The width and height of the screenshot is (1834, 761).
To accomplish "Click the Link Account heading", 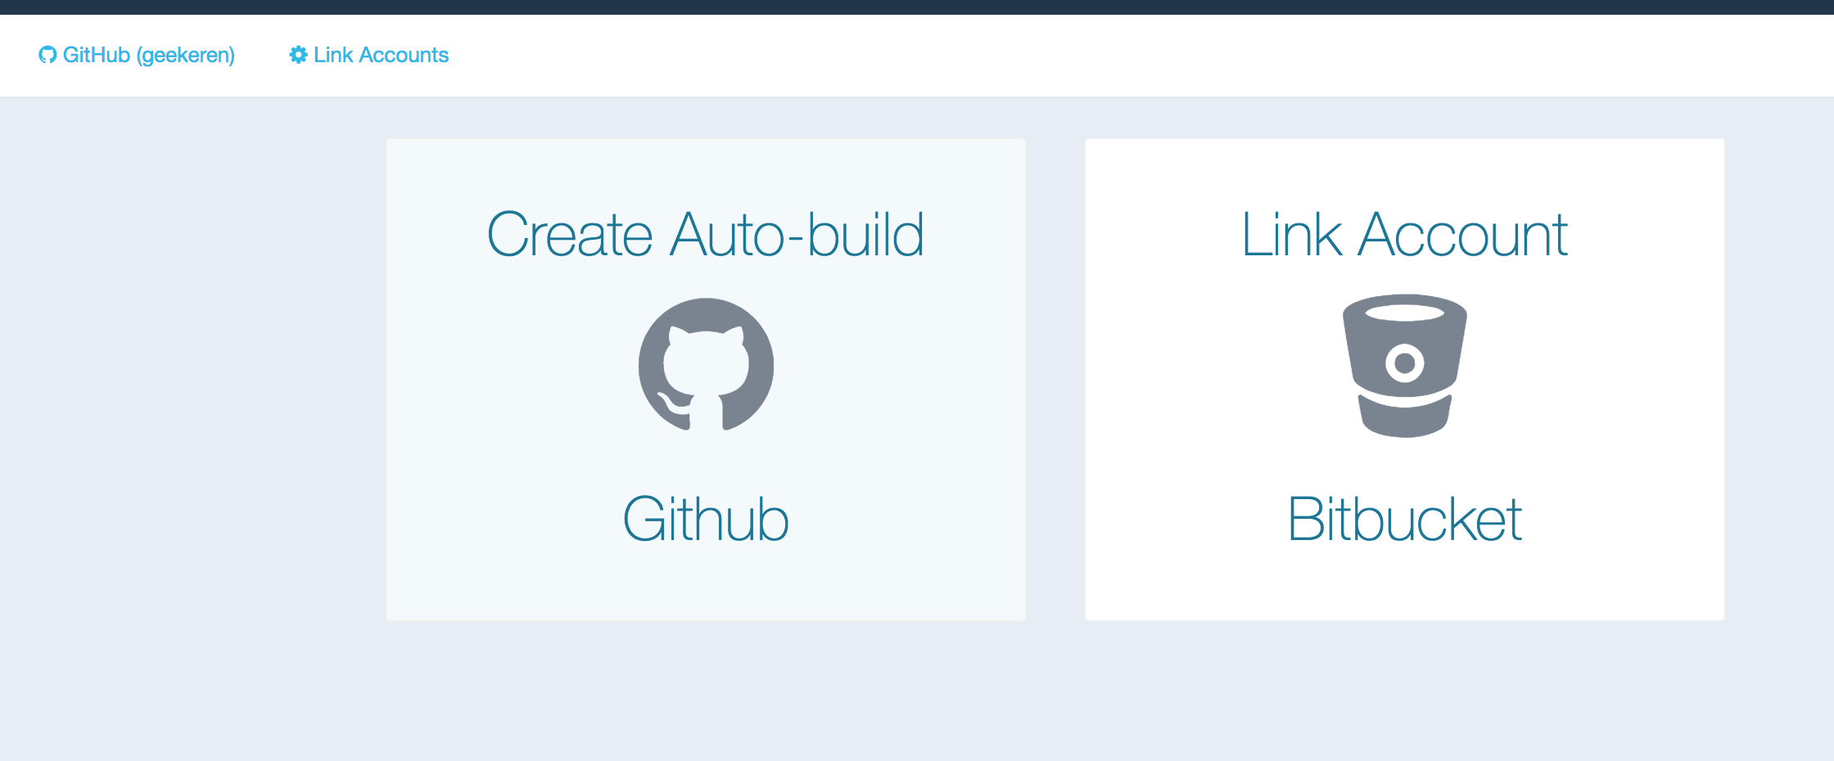I will [1404, 235].
